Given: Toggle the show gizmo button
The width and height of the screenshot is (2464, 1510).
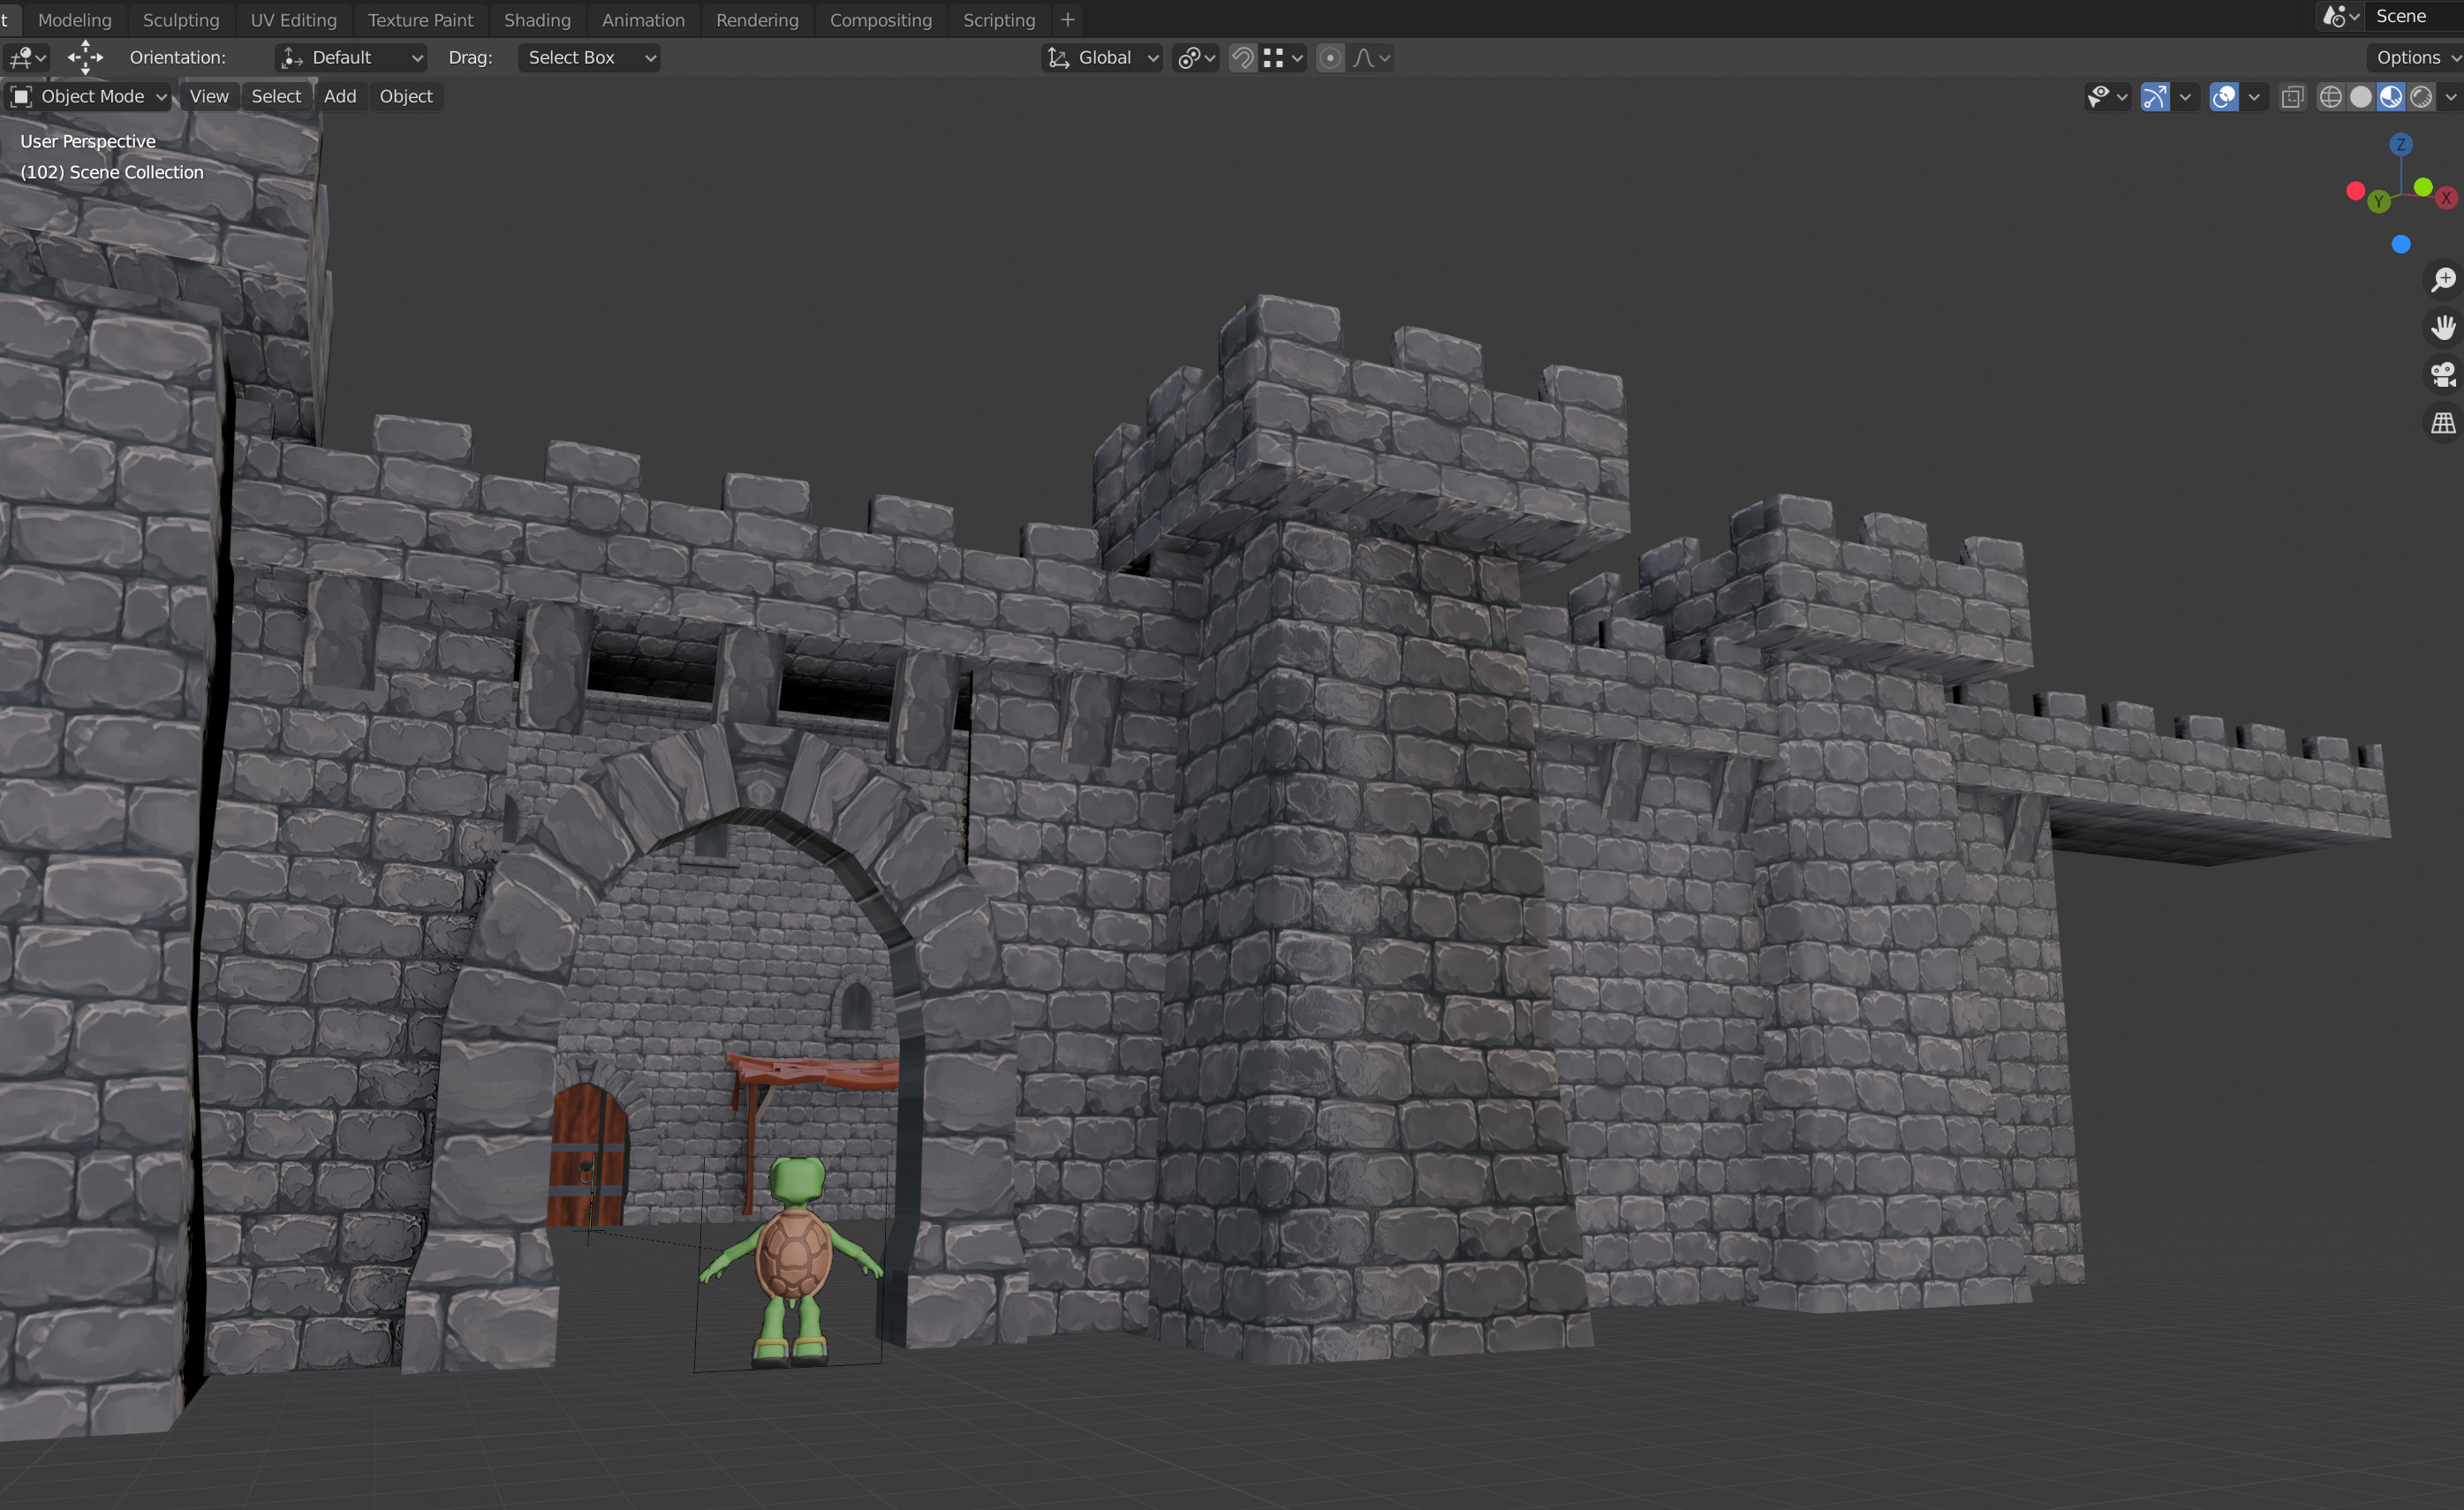Looking at the screenshot, I should [x=2155, y=97].
